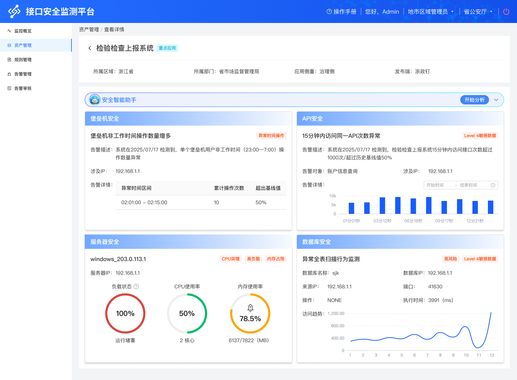Click the 告警管理 sidebar icon
Viewport: 517px width, 380px height.
click(9, 74)
